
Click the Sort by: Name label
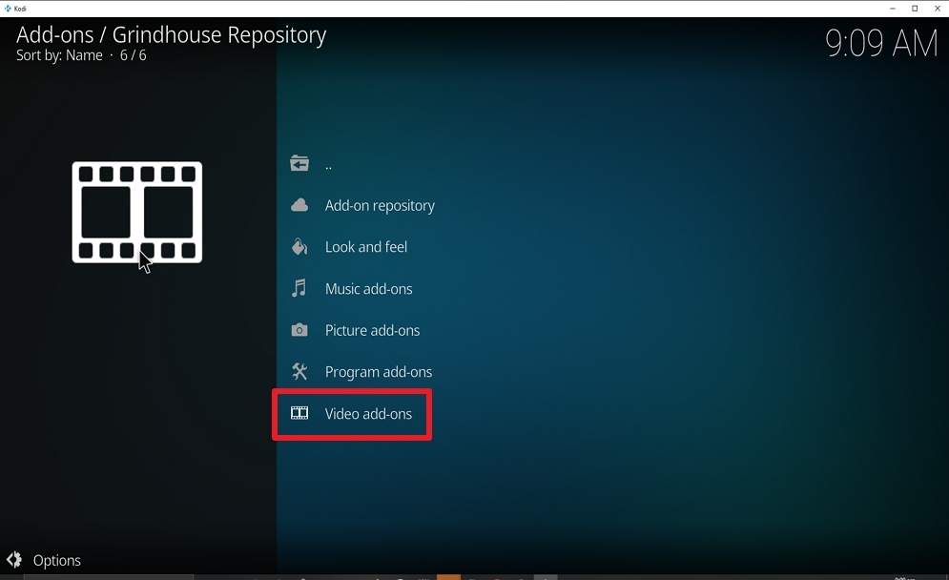[x=59, y=55]
